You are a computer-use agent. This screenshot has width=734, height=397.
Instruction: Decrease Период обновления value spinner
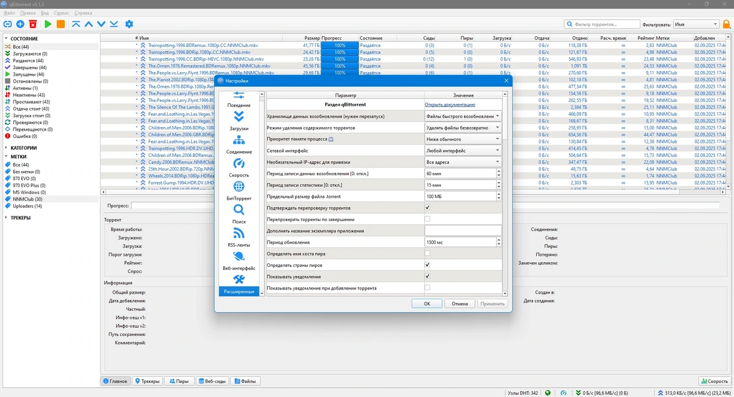pos(499,244)
